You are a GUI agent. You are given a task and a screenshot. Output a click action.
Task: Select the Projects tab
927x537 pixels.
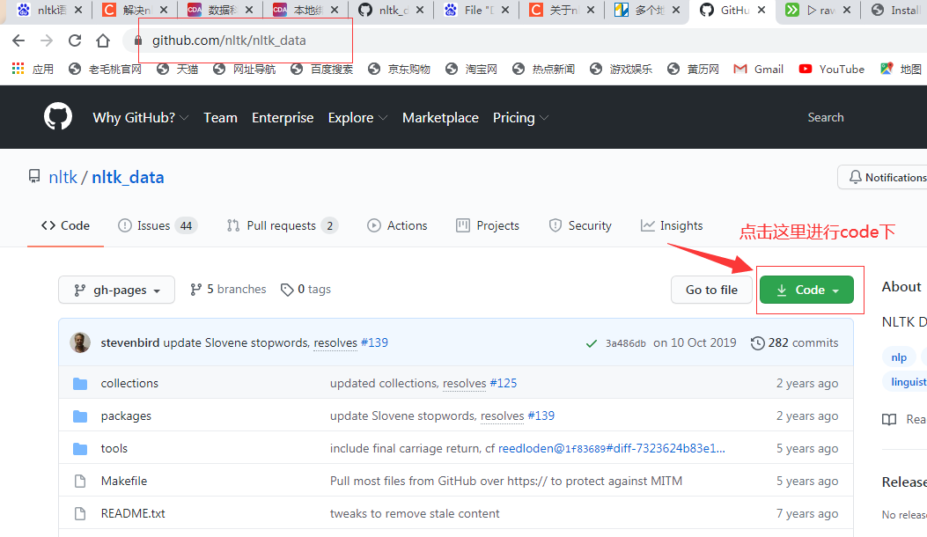pyautogui.click(x=488, y=225)
